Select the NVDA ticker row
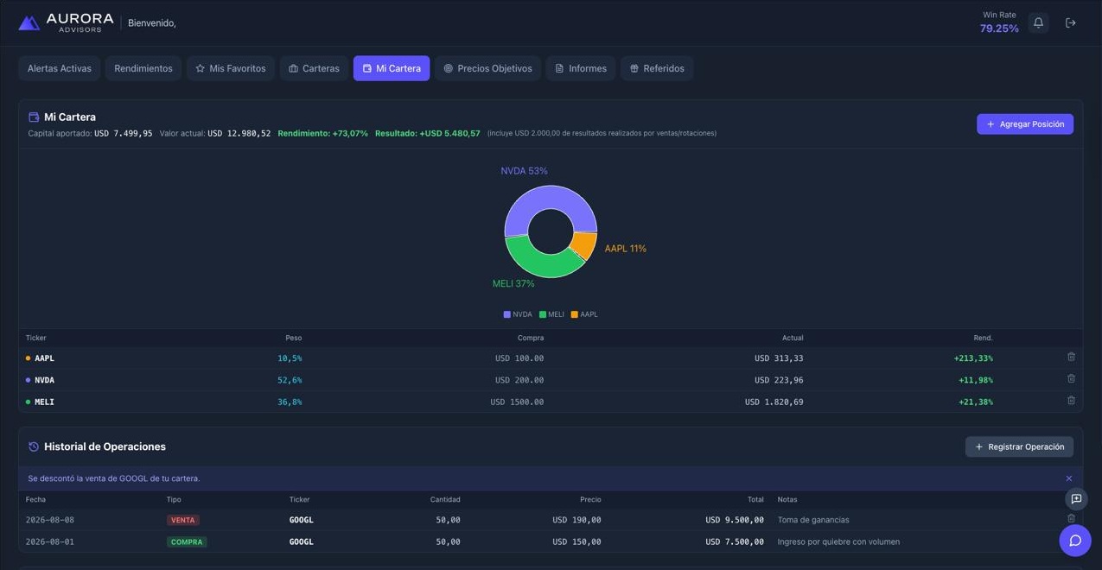Screen dimensions: 1102x570 (x=551, y=380)
